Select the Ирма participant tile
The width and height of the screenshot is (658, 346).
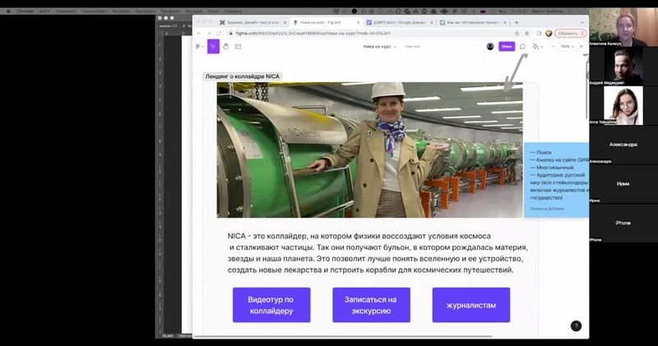point(623,184)
